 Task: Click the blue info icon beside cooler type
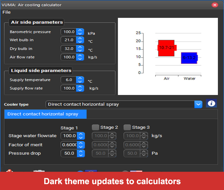point(211,103)
